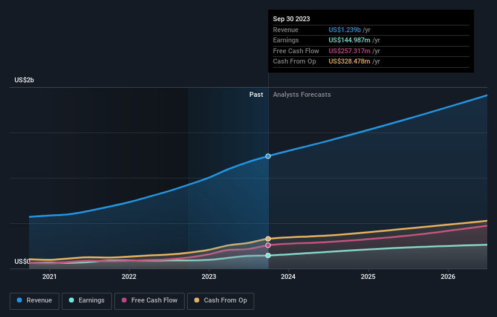Viewport: 497px width, 317px height.
Task: Click the 'Earnings' row label in tooltip
Action: (x=286, y=40)
